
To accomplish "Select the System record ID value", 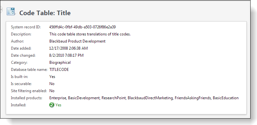I will pos(83,27).
